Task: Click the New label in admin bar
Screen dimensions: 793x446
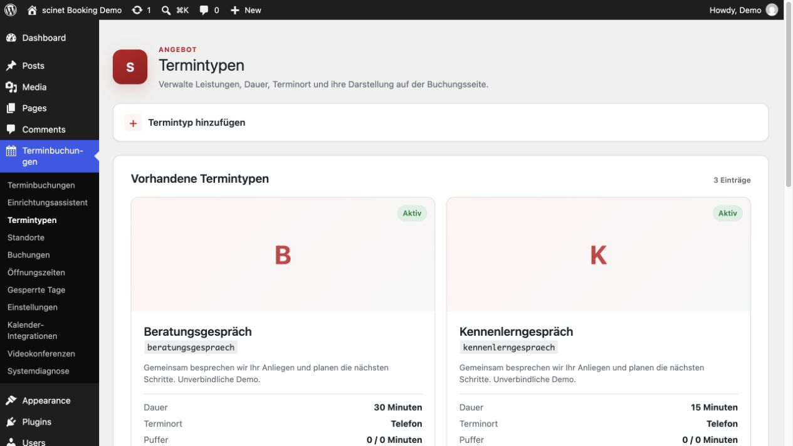Action: [x=253, y=10]
